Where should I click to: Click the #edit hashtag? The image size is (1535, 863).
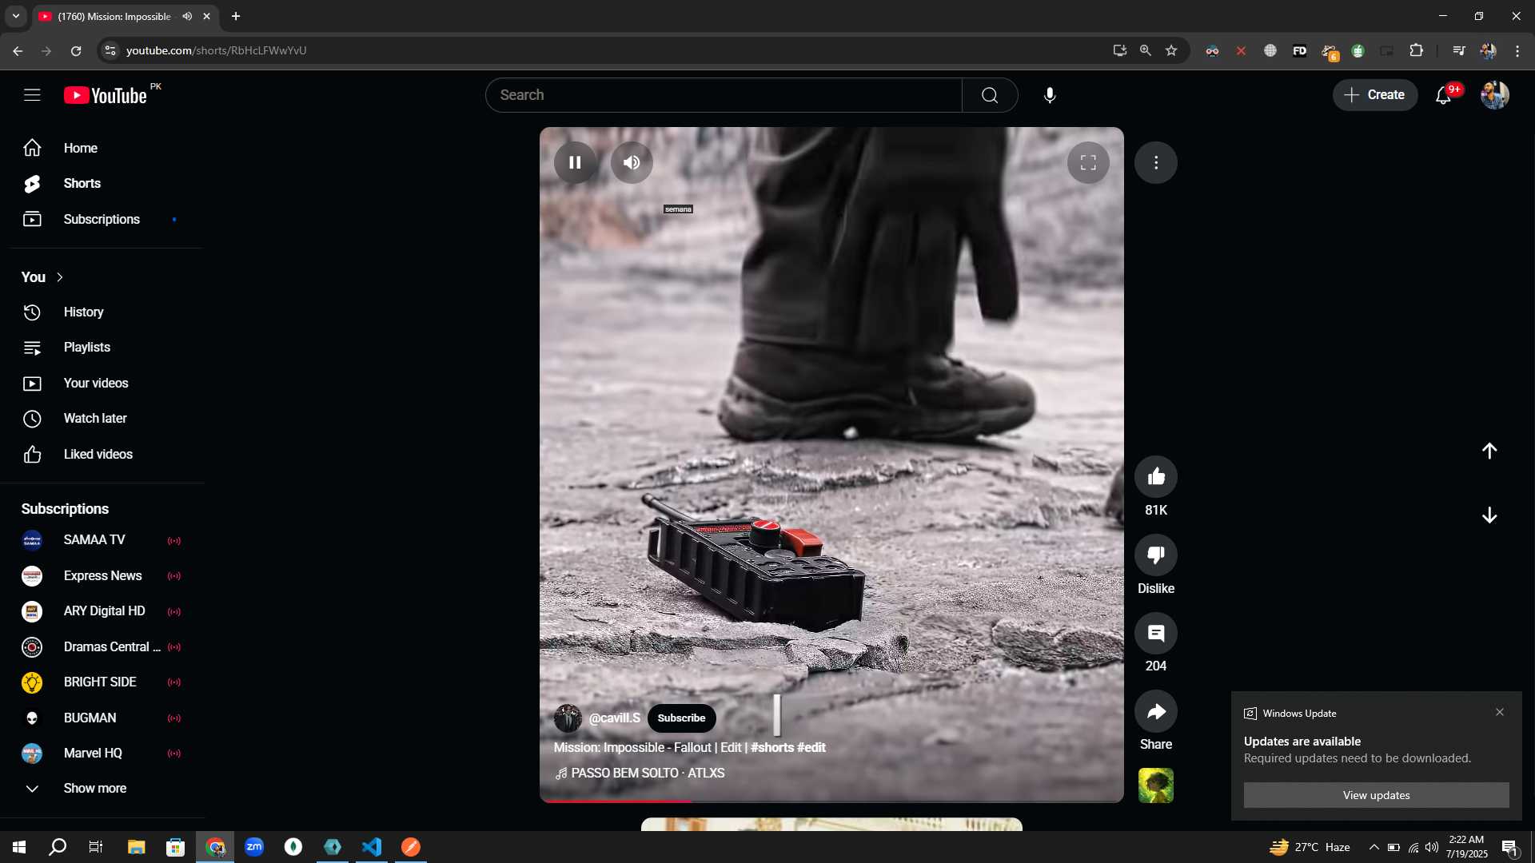(x=811, y=747)
